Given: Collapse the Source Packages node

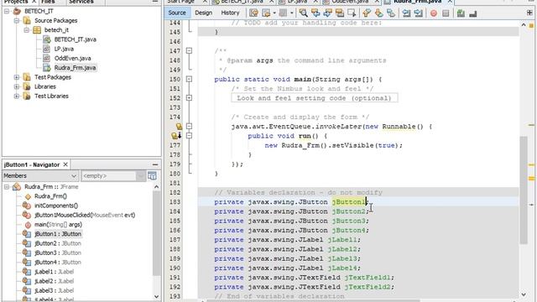Looking at the screenshot, I should 17,20.
